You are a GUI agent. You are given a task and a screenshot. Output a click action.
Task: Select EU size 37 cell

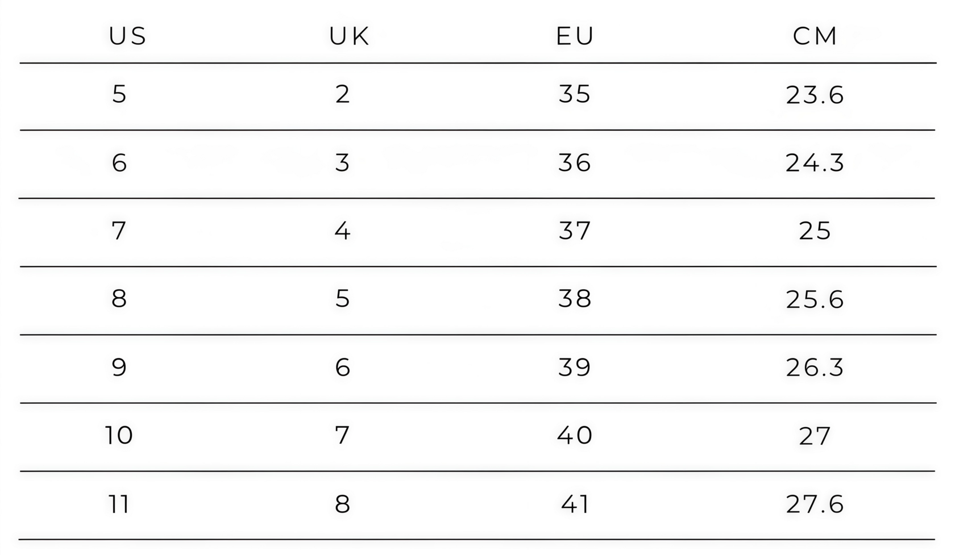pyautogui.click(x=575, y=231)
